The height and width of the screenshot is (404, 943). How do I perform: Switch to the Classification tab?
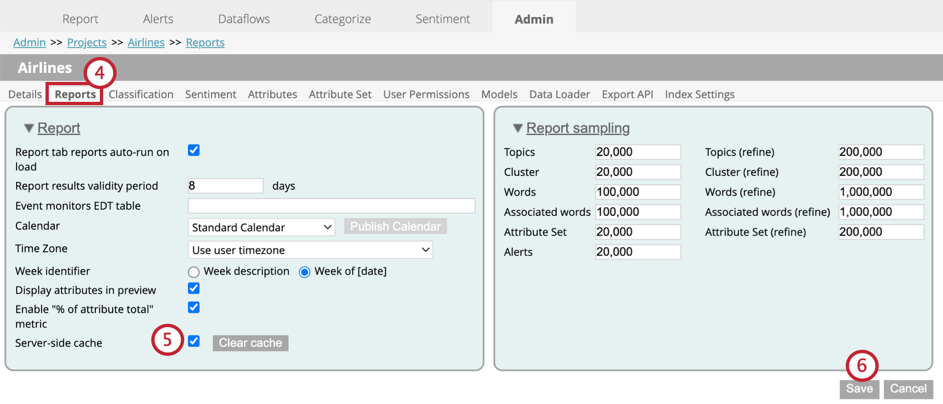coord(141,95)
